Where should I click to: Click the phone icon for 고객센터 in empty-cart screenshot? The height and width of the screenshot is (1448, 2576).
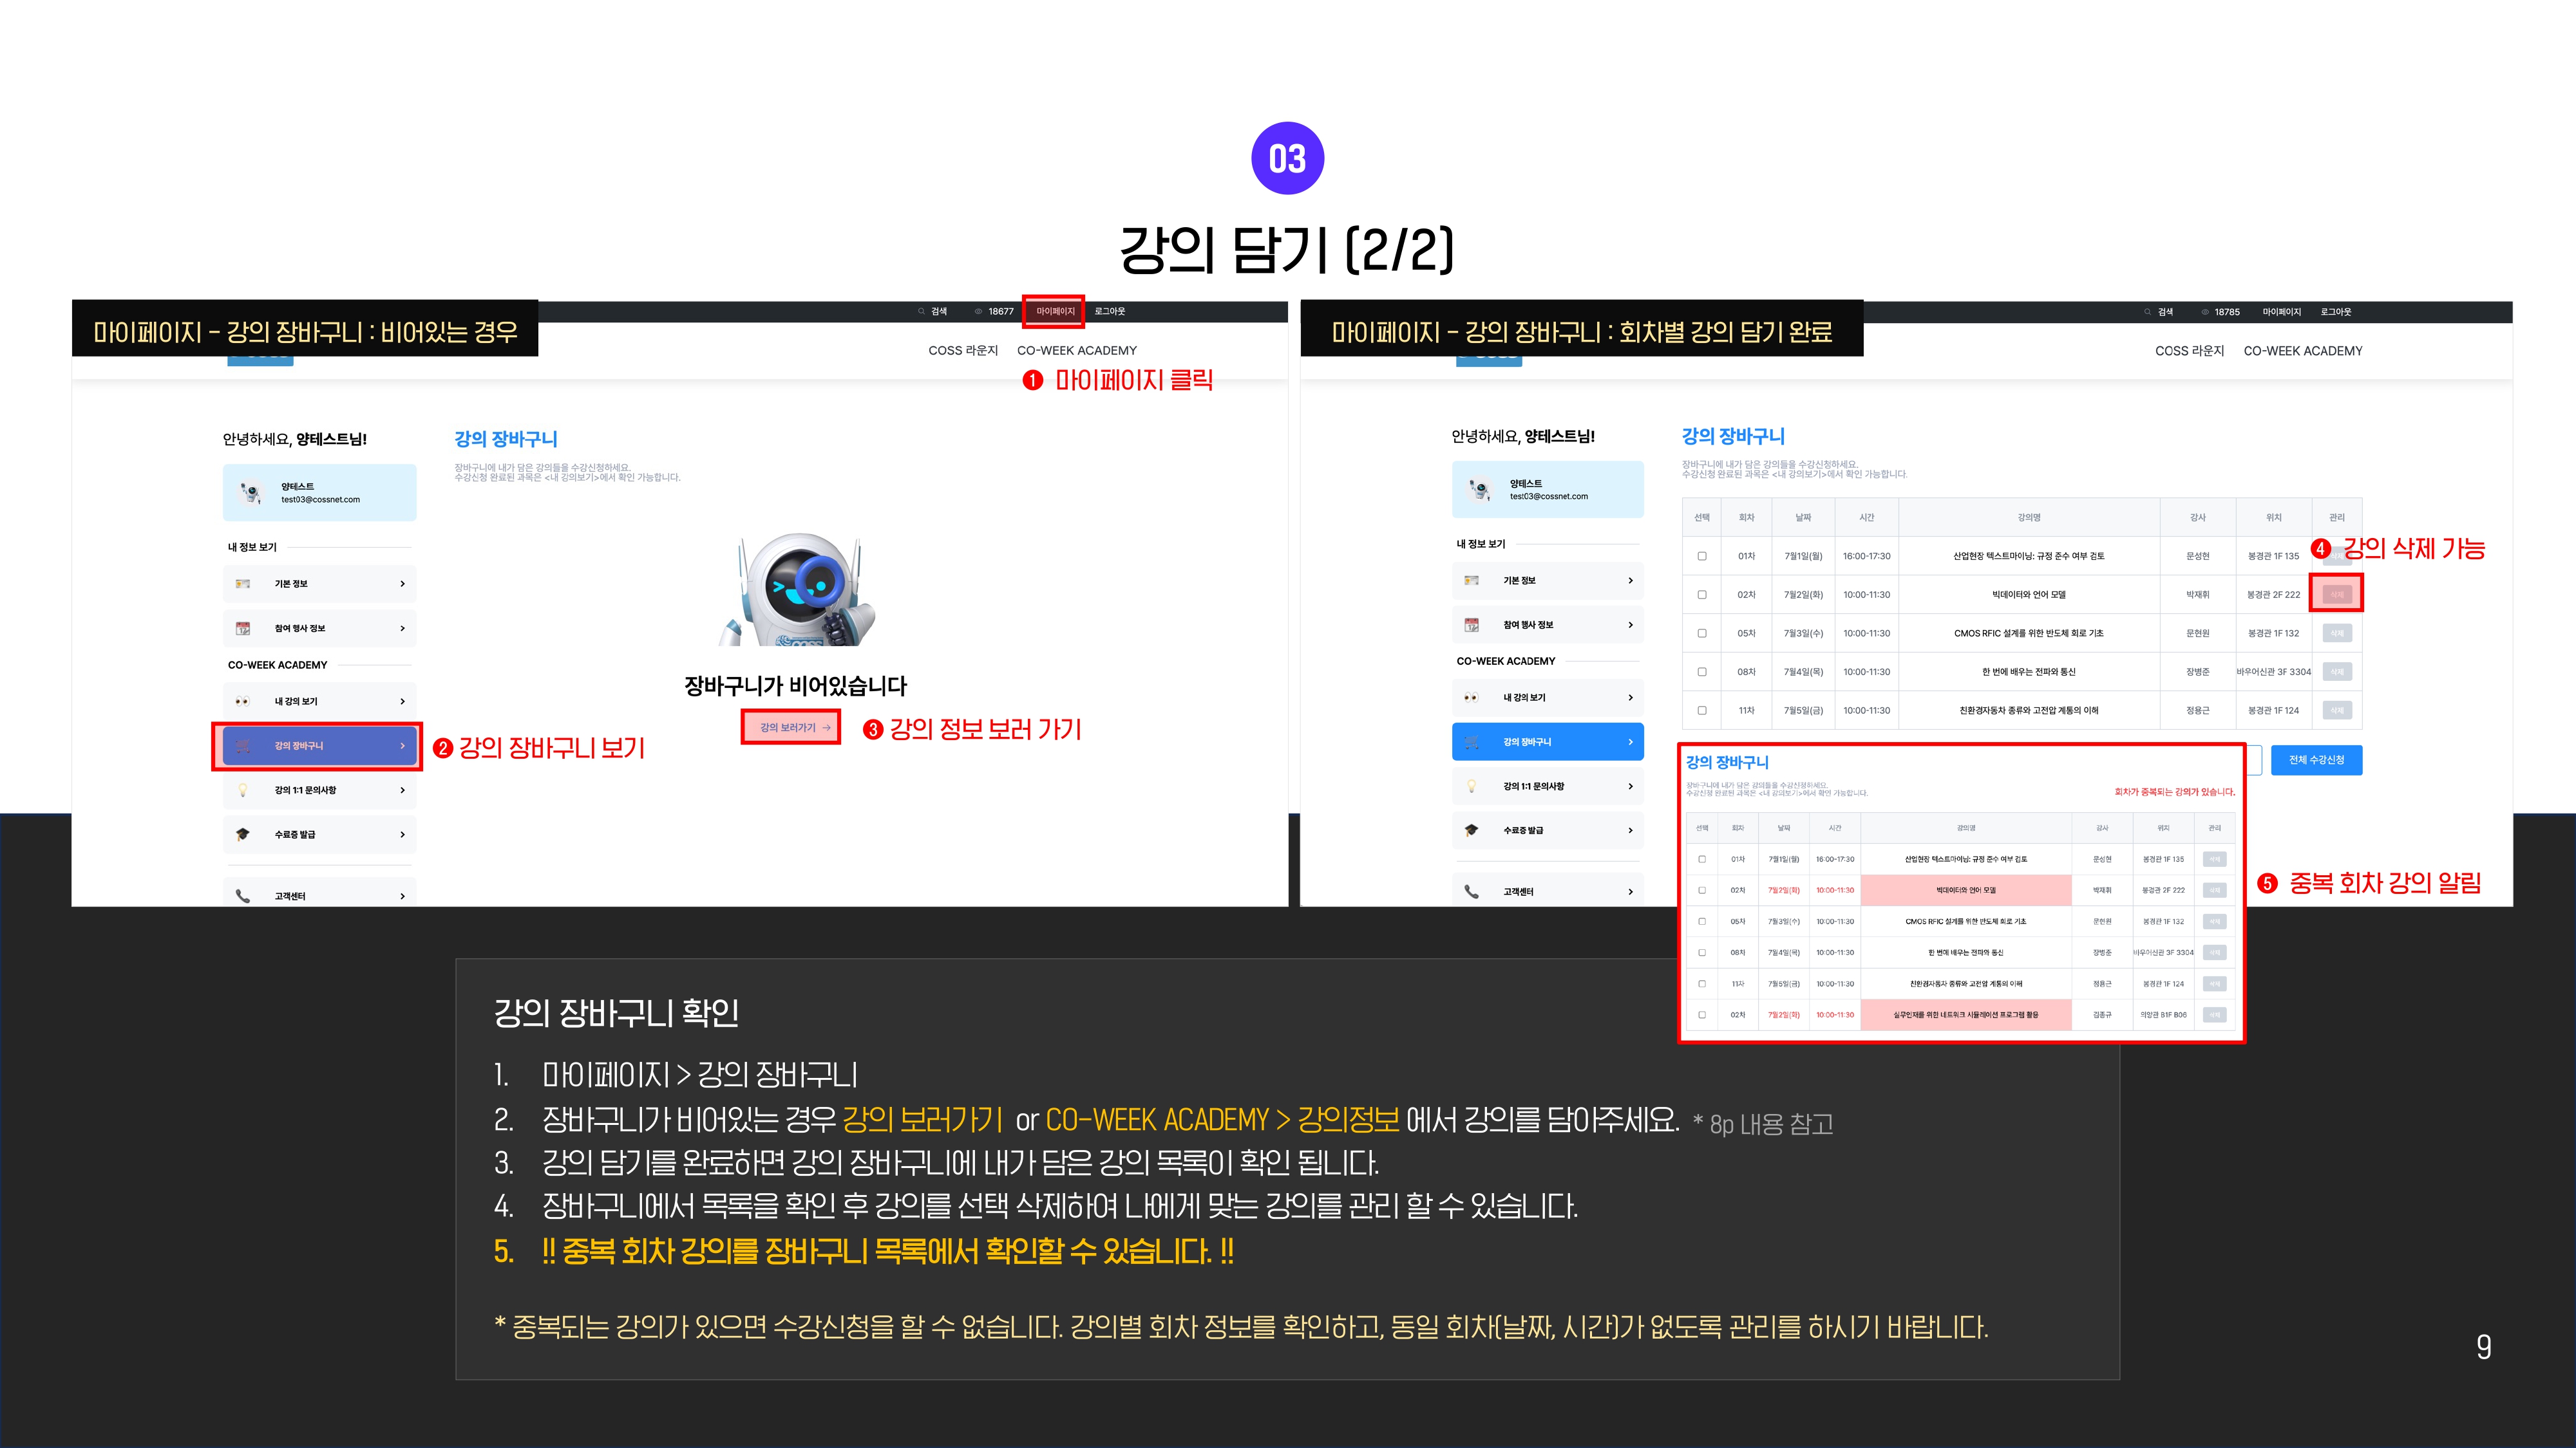242,896
